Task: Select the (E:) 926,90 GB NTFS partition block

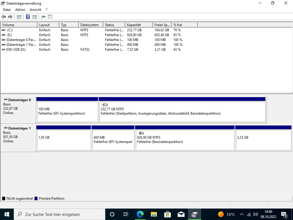Action: coord(185,138)
